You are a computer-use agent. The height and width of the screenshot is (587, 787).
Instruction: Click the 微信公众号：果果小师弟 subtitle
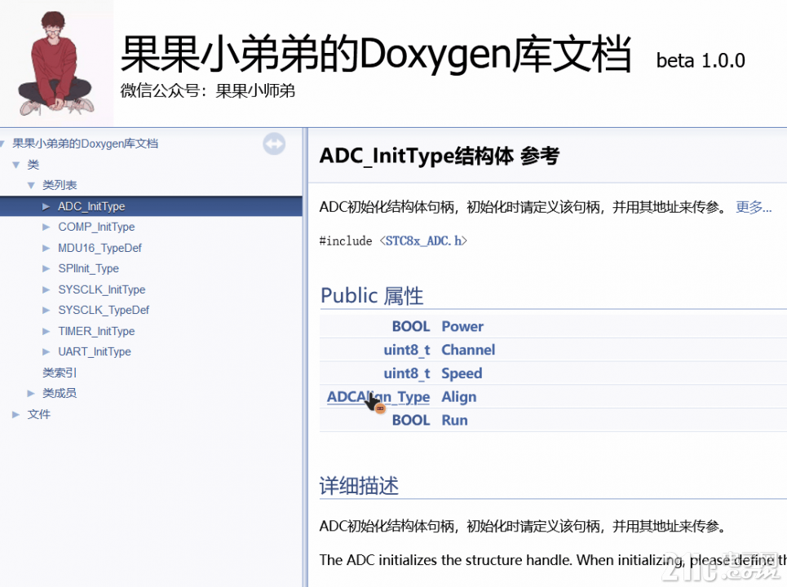208,90
